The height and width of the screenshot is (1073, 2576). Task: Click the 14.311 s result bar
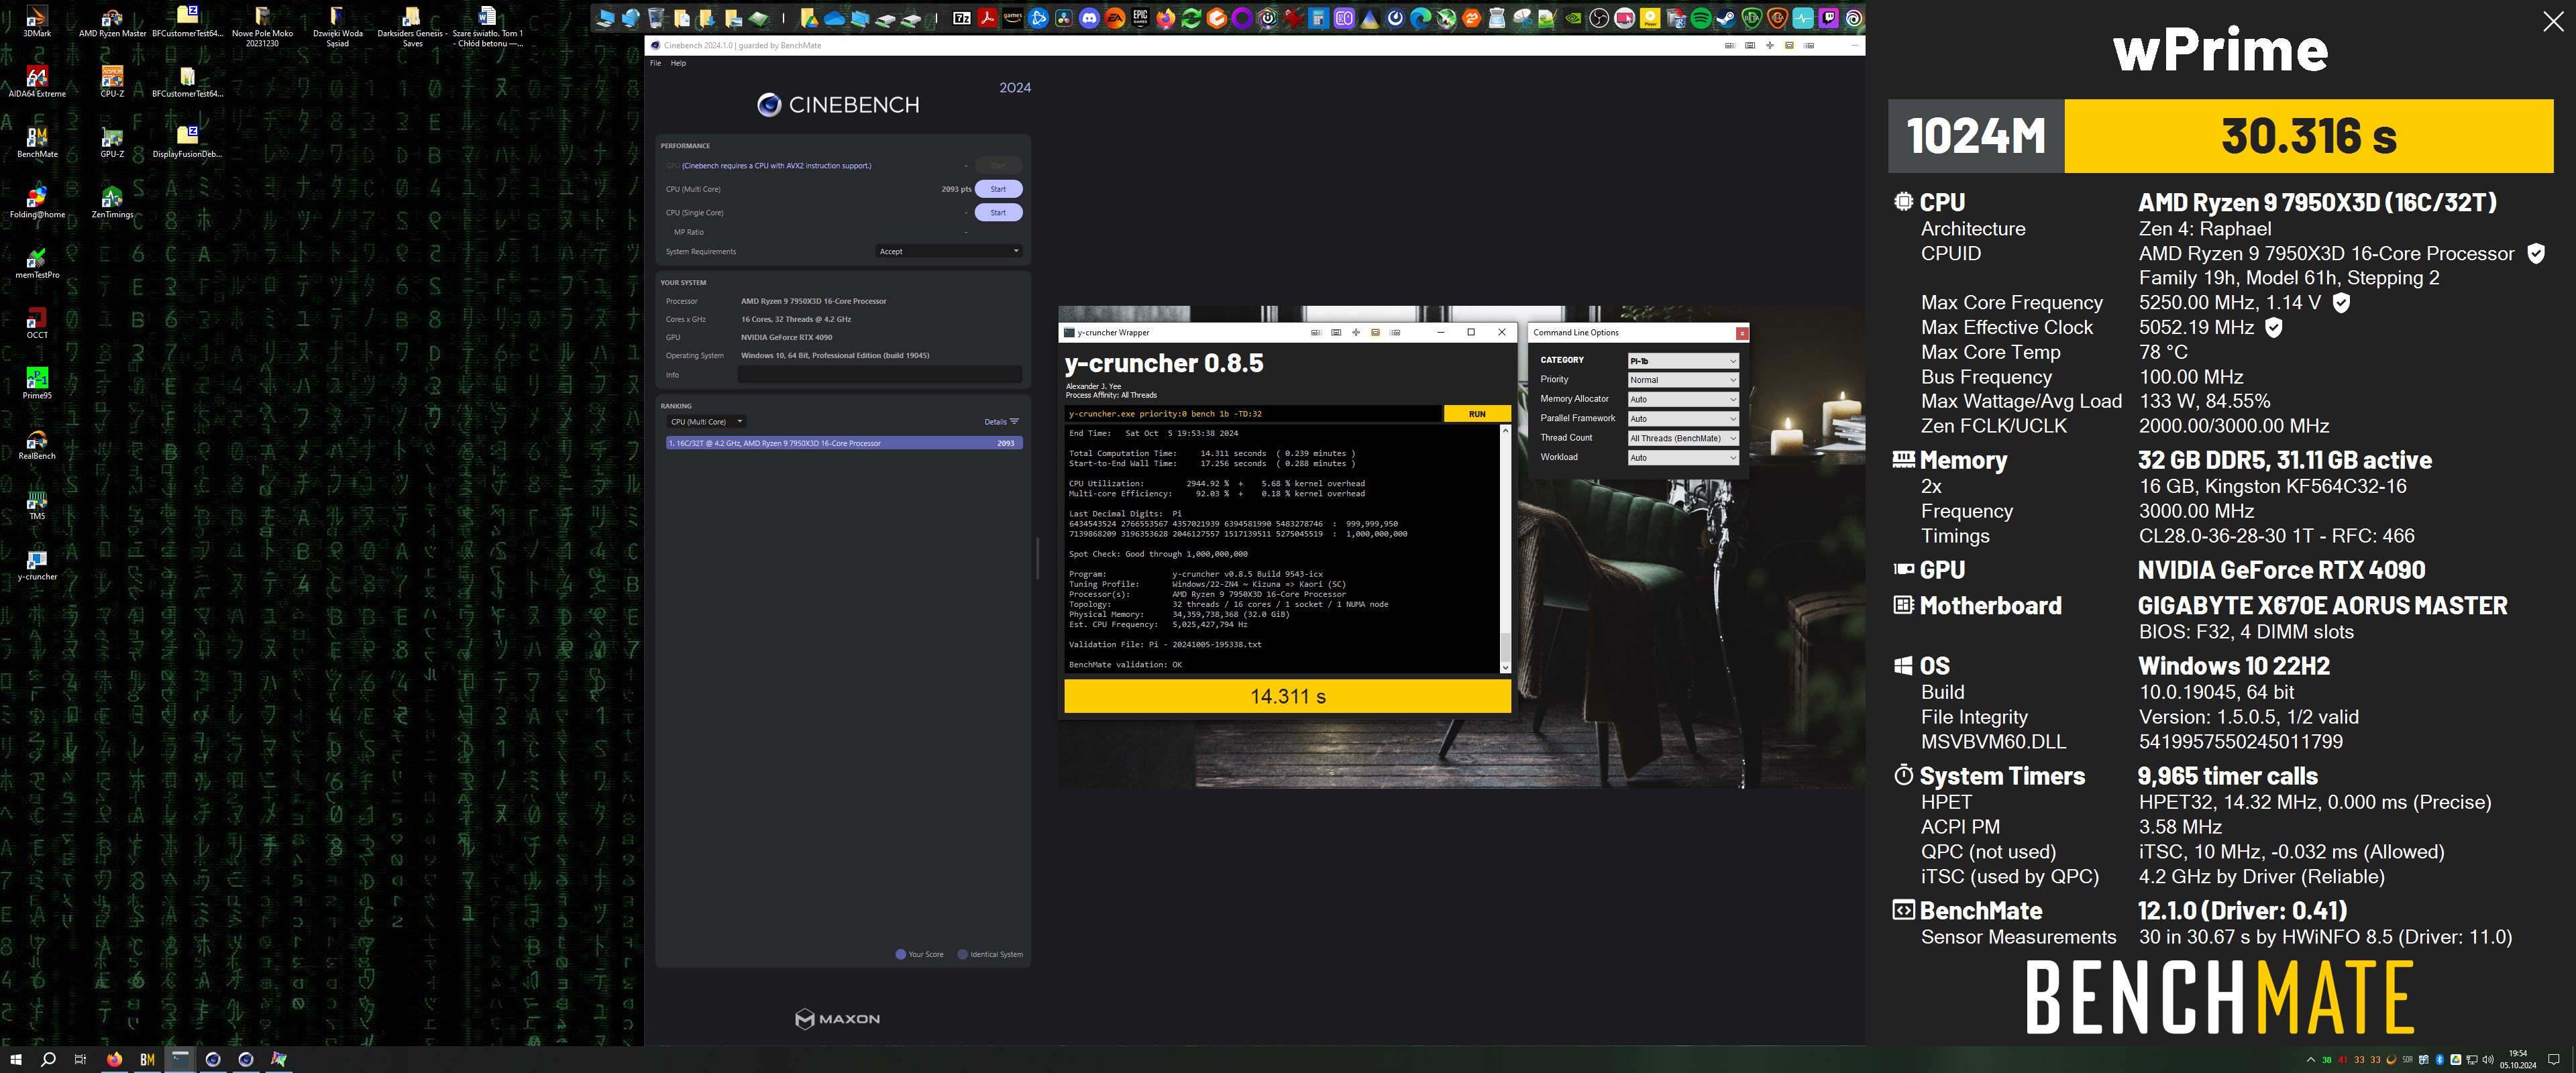click(1287, 696)
